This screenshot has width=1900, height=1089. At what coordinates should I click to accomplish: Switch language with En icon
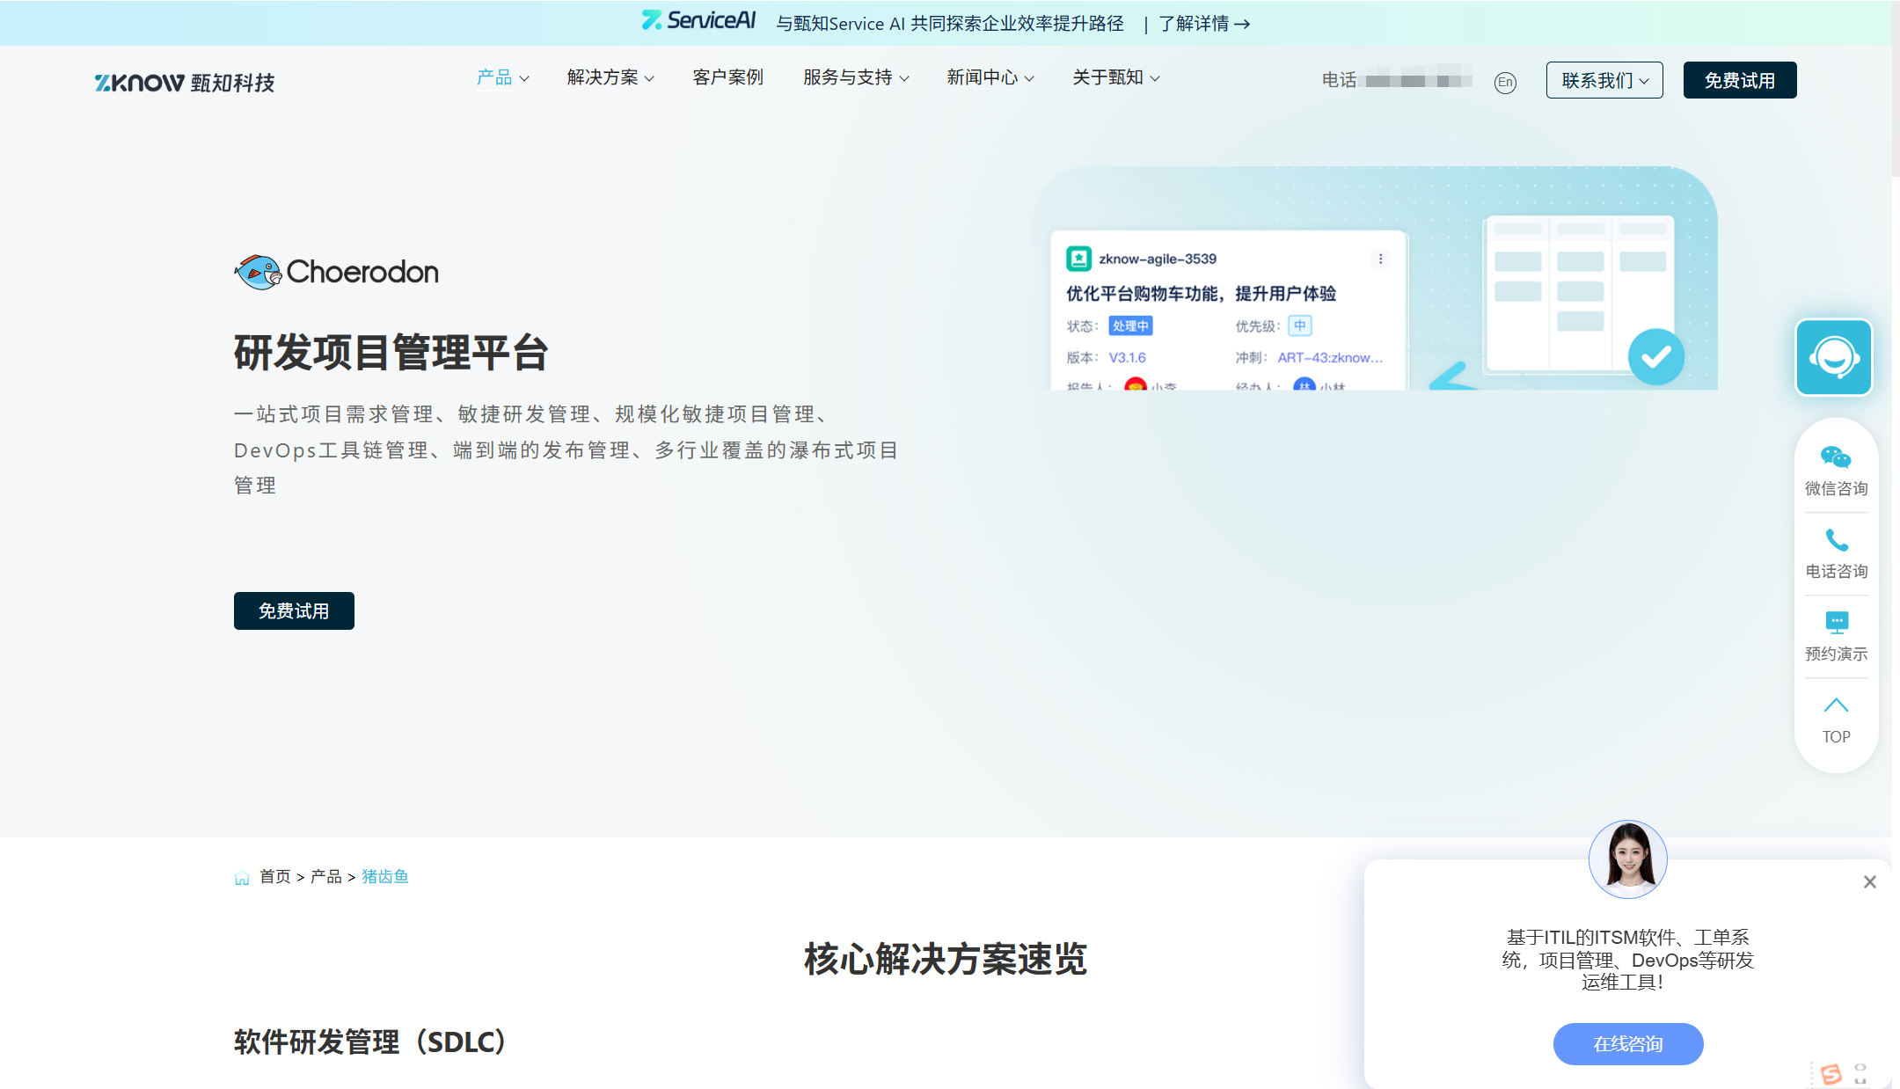point(1505,82)
